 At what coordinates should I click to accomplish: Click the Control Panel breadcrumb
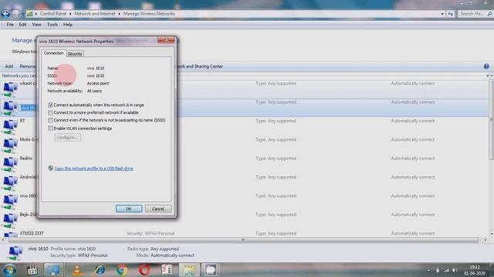[x=53, y=14]
